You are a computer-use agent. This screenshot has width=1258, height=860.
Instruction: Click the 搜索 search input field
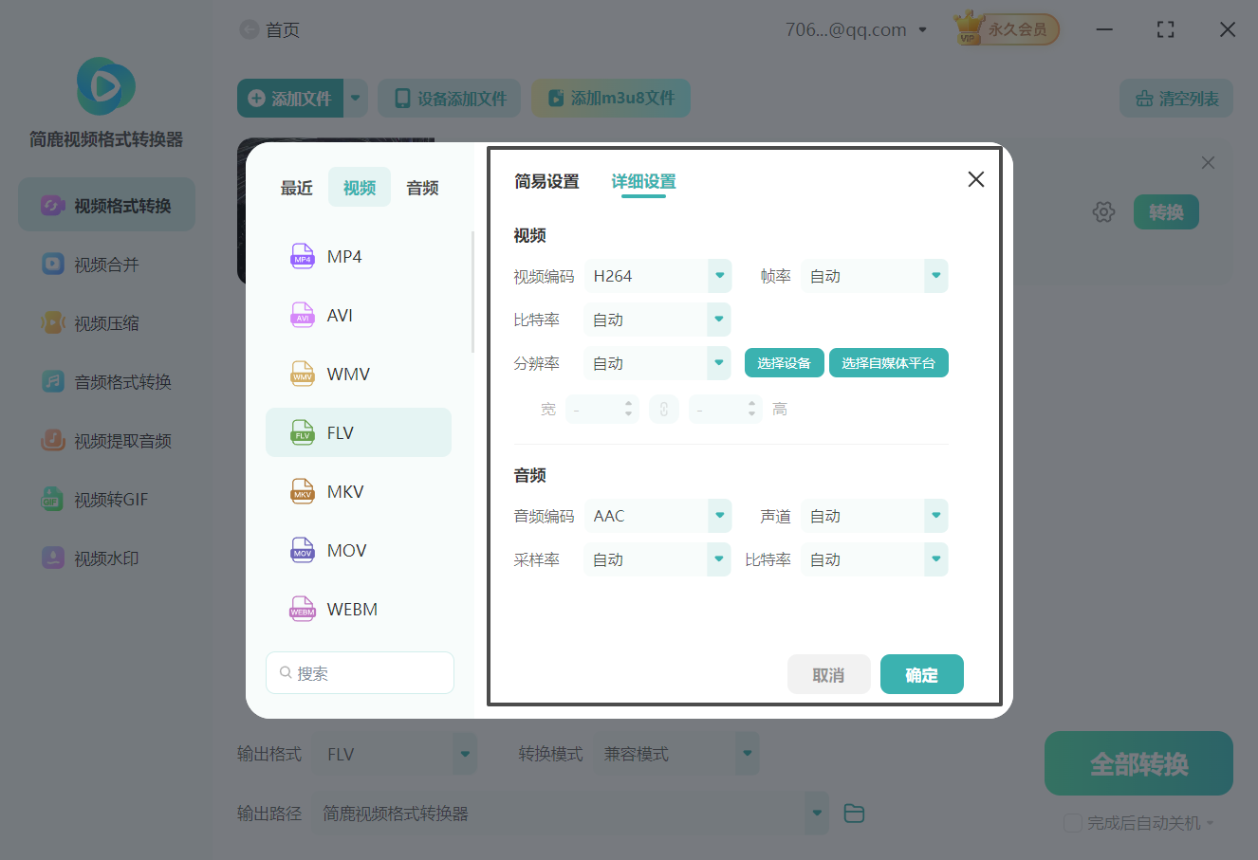click(x=360, y=671)
